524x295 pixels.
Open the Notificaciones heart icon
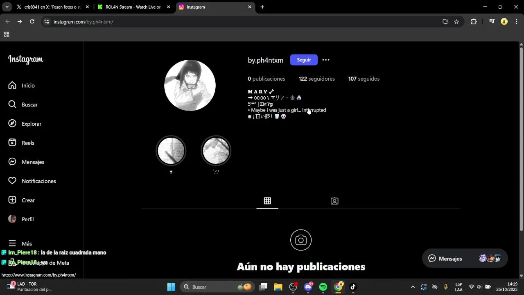pos(12,181)
